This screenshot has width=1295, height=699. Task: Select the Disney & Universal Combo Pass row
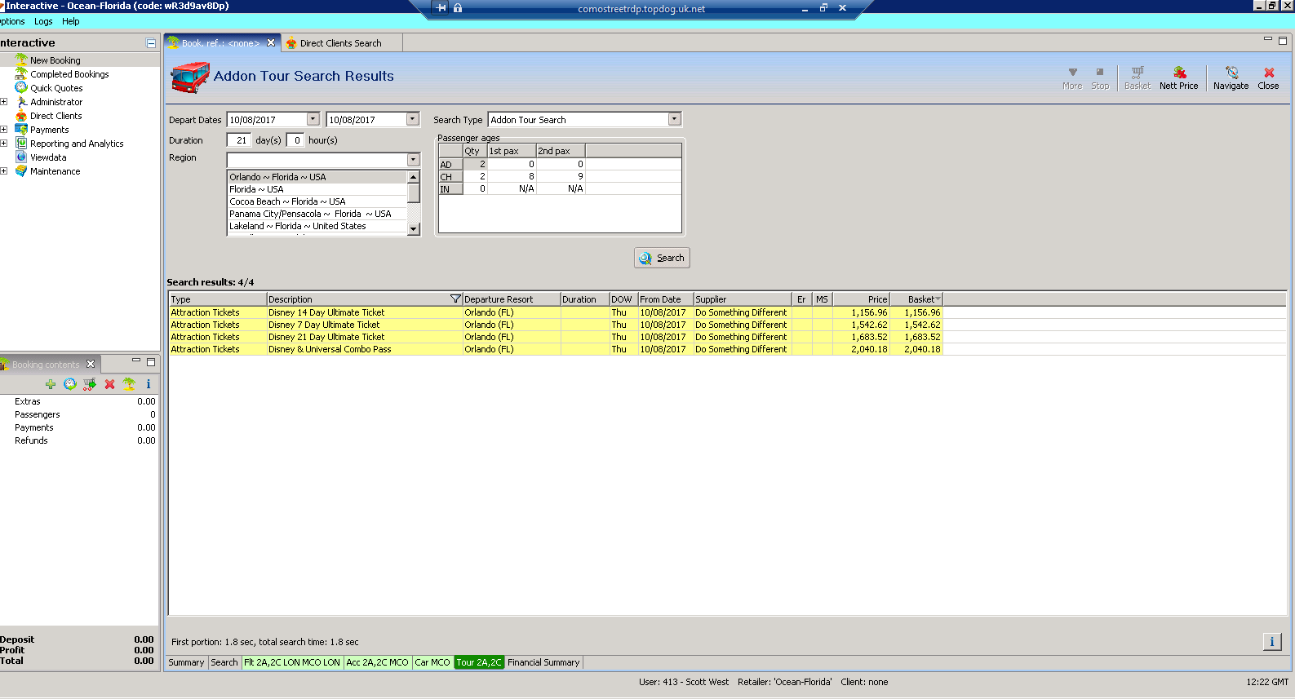pyautogui.click(x=555, y=349)
